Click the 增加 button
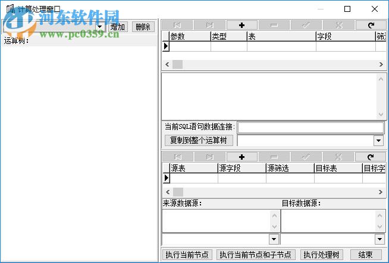389x263 pixels. point(118,27)
